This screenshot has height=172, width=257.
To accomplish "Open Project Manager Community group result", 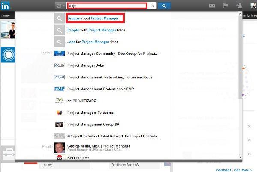I will 113,53.
